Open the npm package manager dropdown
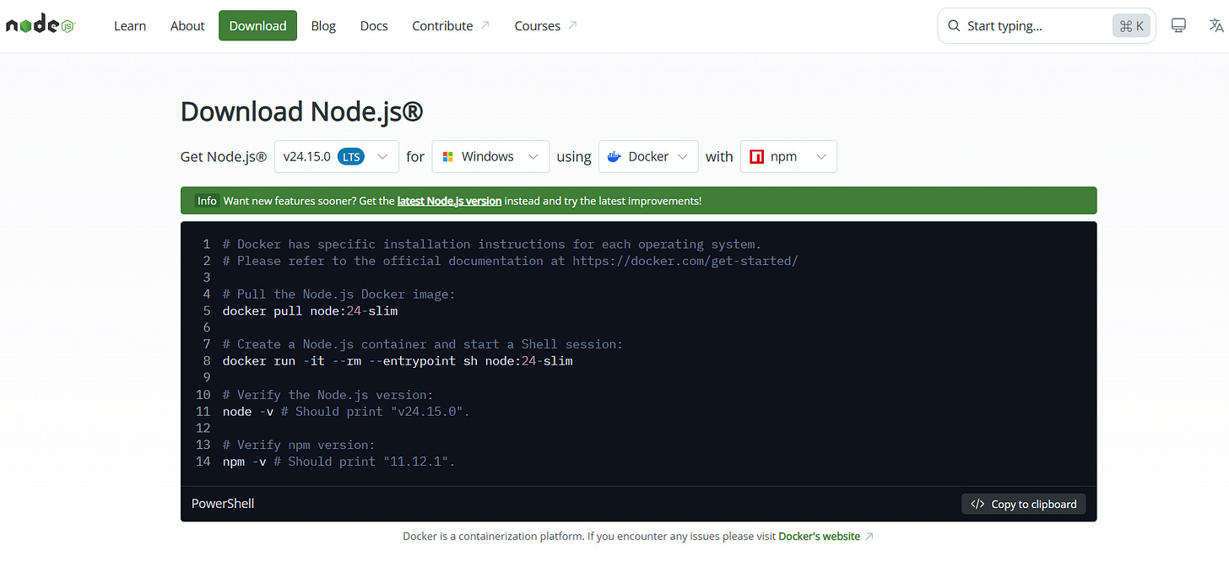Screen dimensions: 1229x562 [788, 157]
